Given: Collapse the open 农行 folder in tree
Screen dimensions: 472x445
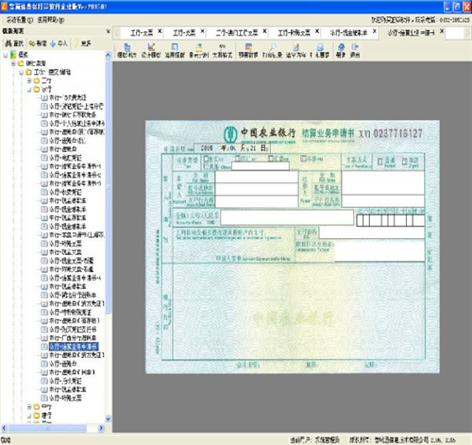Looking at the screenshot, I should [29, 90].
